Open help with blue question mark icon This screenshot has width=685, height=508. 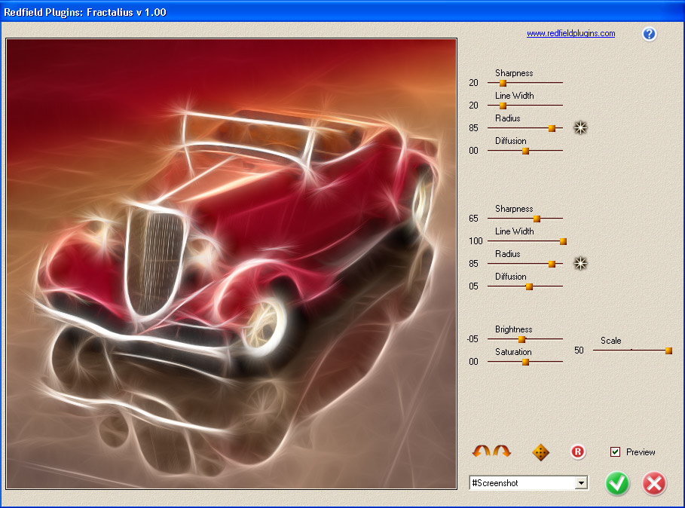[649, 34]
